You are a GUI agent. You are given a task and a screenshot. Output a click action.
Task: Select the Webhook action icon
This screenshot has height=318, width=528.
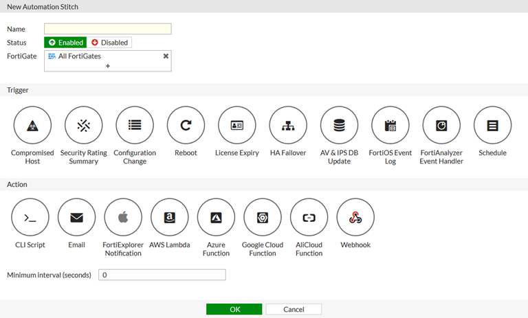click(x=355, y=217)
